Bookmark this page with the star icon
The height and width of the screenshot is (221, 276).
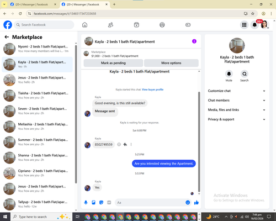pyautogui.click(x=253, y=13)
